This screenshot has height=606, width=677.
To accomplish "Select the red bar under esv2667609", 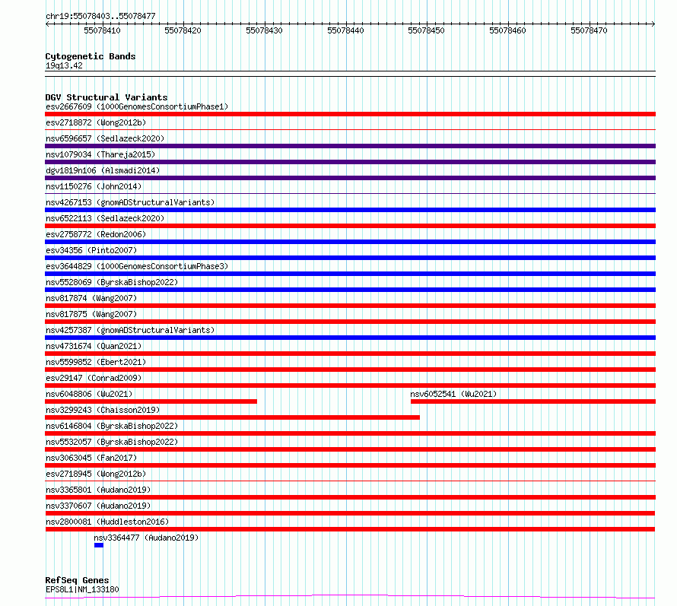I will tap(350, 114).
